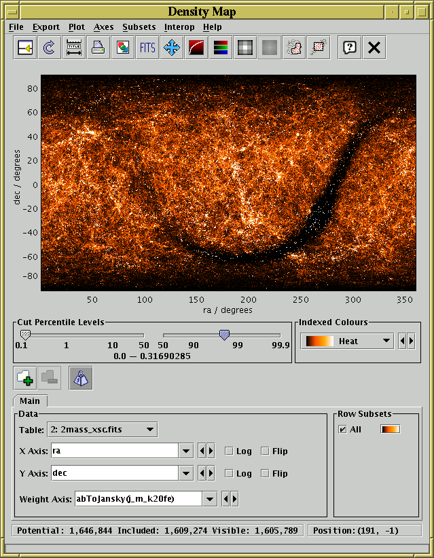Uncheck the All row subset checkbox
This screenshot has width=434, height=558.
342,429
